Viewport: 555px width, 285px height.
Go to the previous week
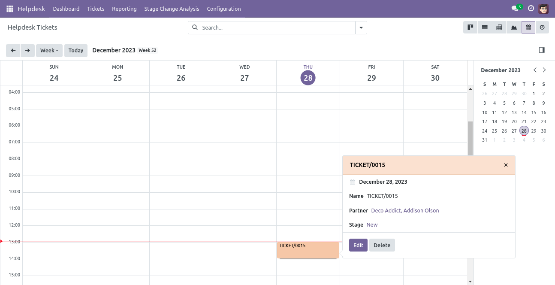[x=13, y=50]
